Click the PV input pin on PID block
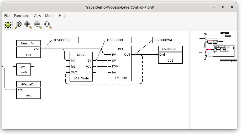This screenshot has width=241, height=134. (x=114, y=55)
